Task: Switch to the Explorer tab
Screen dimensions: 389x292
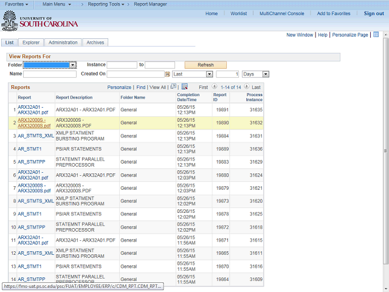Action: 31,43
